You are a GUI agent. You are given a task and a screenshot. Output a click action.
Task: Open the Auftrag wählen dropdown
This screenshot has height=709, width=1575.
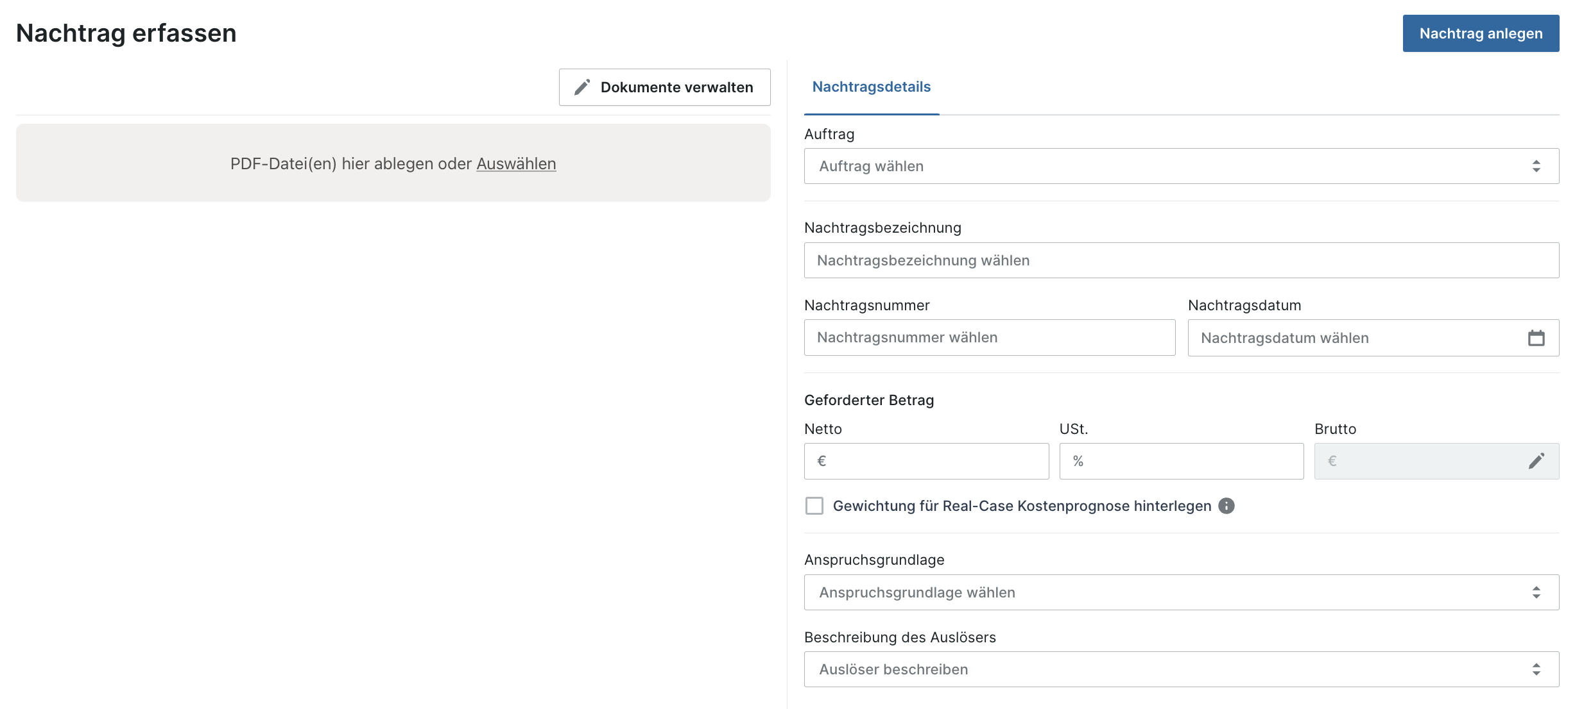tap(1155, 166)
